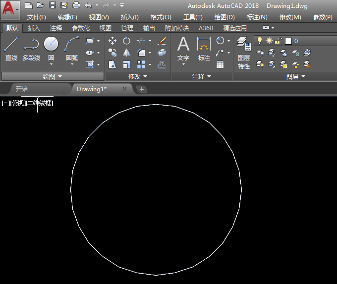The width and height of the screenshot is (337, 284).
Task: Open the 圆 circle options dropdown arrow
Action: [x=51, y=64]
